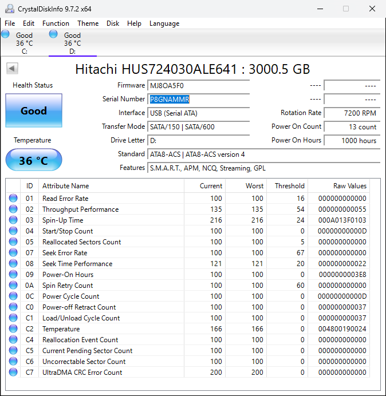Switch to the C: disk tab

coord(24,43)
